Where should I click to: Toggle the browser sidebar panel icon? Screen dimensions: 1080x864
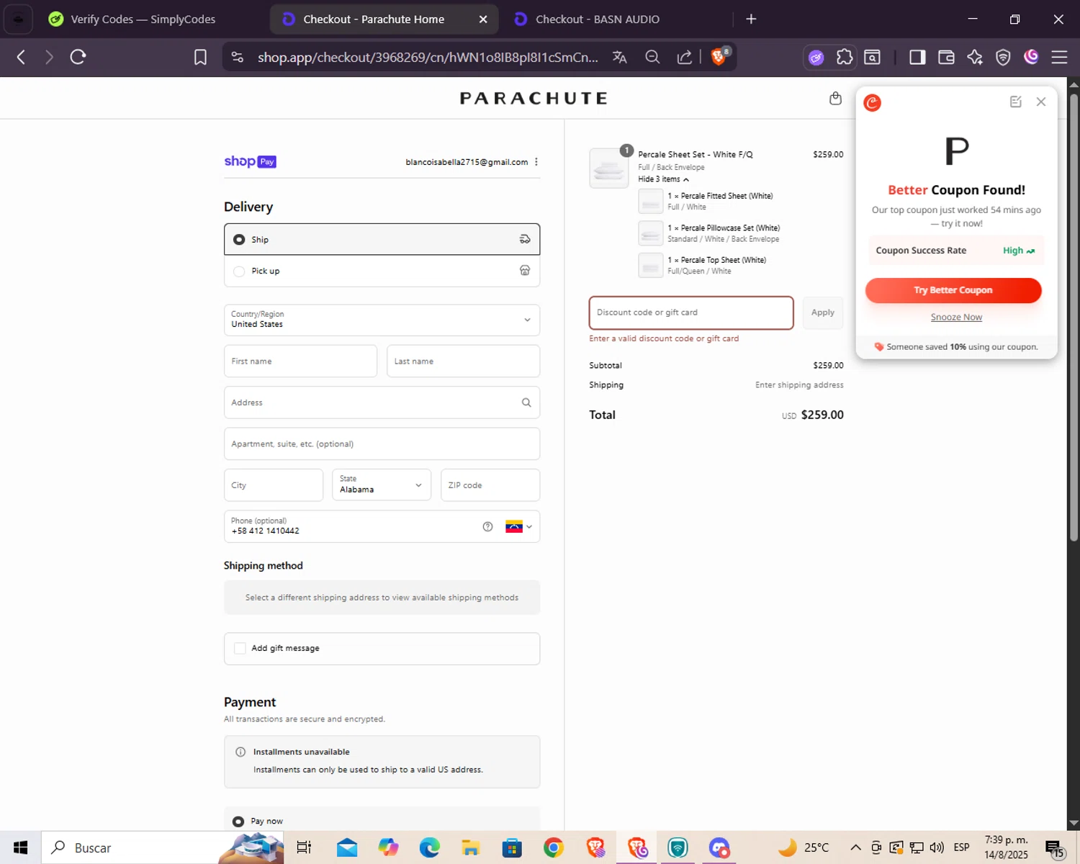(x=917, y=57)
